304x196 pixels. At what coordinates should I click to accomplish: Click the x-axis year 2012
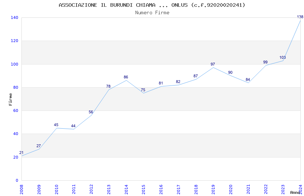tap(91, 189)
